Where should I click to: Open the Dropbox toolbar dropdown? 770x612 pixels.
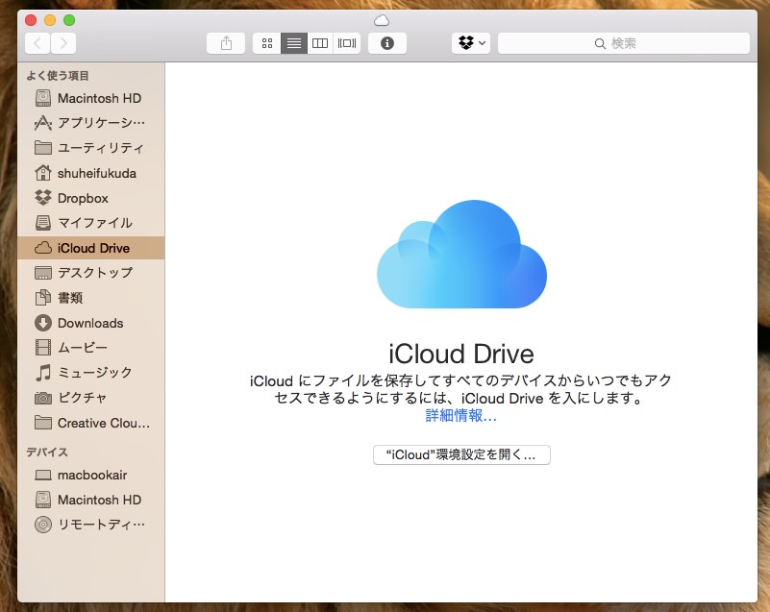tap(471, 43)
